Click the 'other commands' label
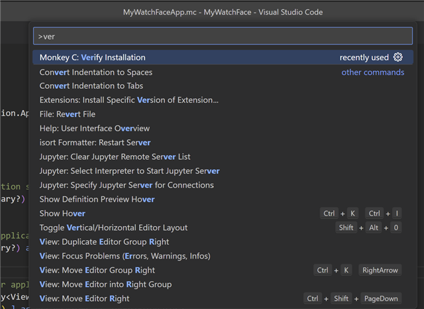Image resolution: width=424 pixels, height=309 pixels. coord(373,72)
